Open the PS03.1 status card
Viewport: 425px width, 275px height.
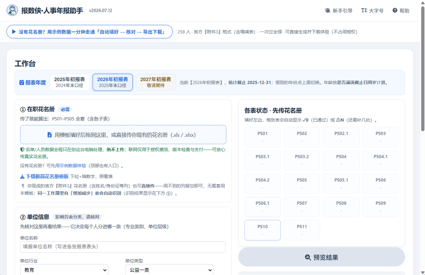262,160
